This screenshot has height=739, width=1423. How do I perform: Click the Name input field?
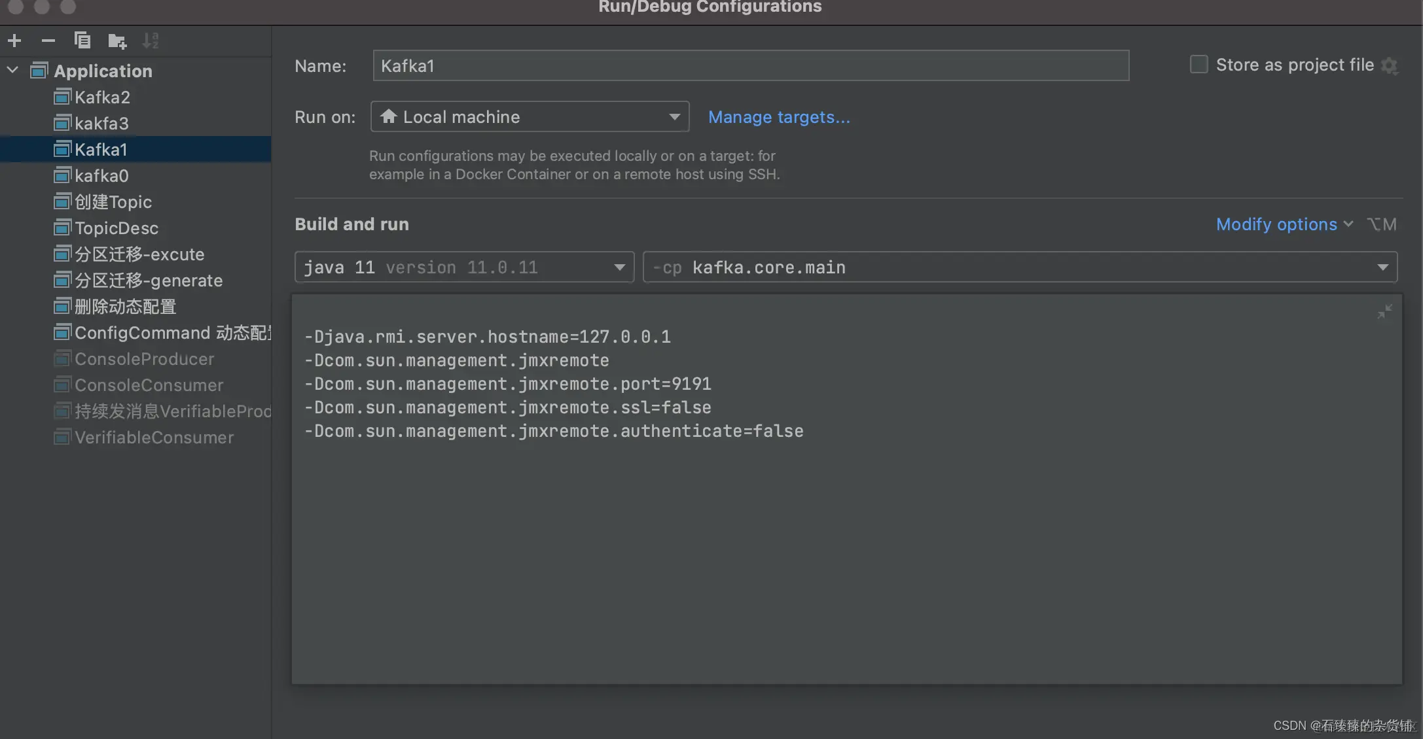[x=750, y=66]
